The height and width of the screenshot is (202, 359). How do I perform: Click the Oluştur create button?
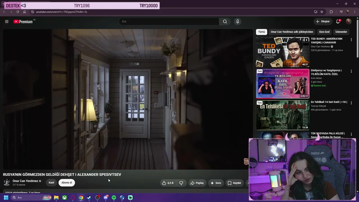click(x=323, y=22)
